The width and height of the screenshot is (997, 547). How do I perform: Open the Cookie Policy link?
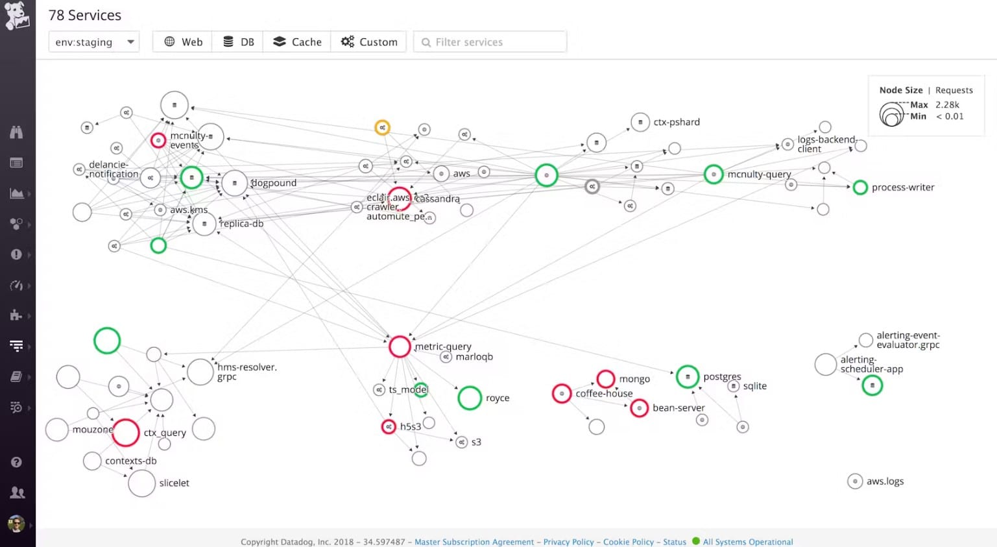629,542
